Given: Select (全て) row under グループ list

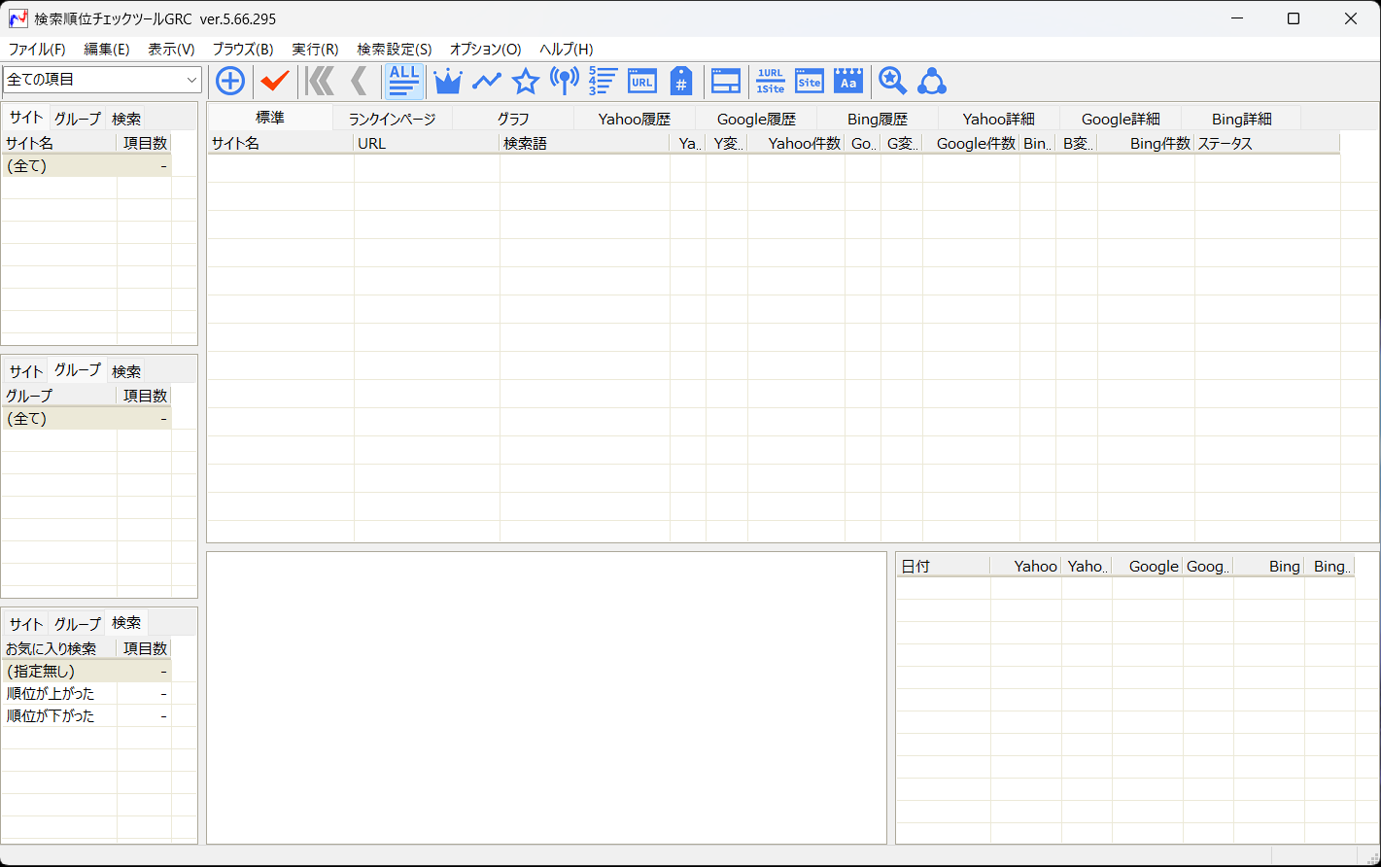Looking at the screenshot, I should pyautogui.click(x=86, y=419).
